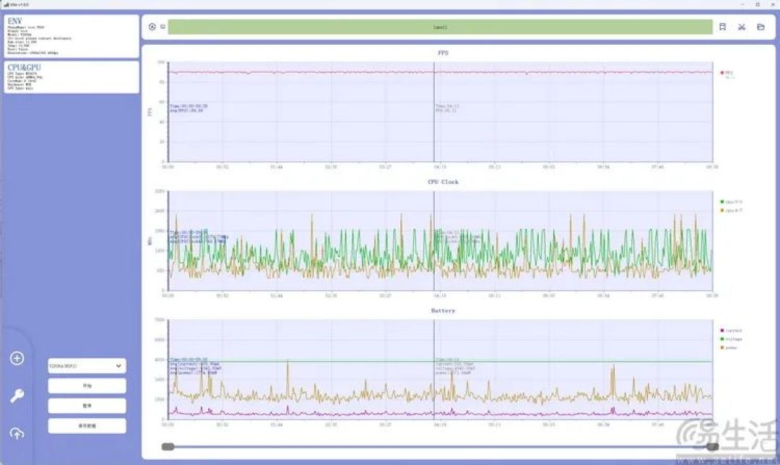Click the dropdown chevron arrow on device selector

point(118,366)
